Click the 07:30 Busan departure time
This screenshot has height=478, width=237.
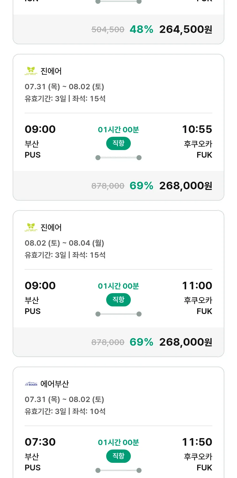(x=40, y=442)
